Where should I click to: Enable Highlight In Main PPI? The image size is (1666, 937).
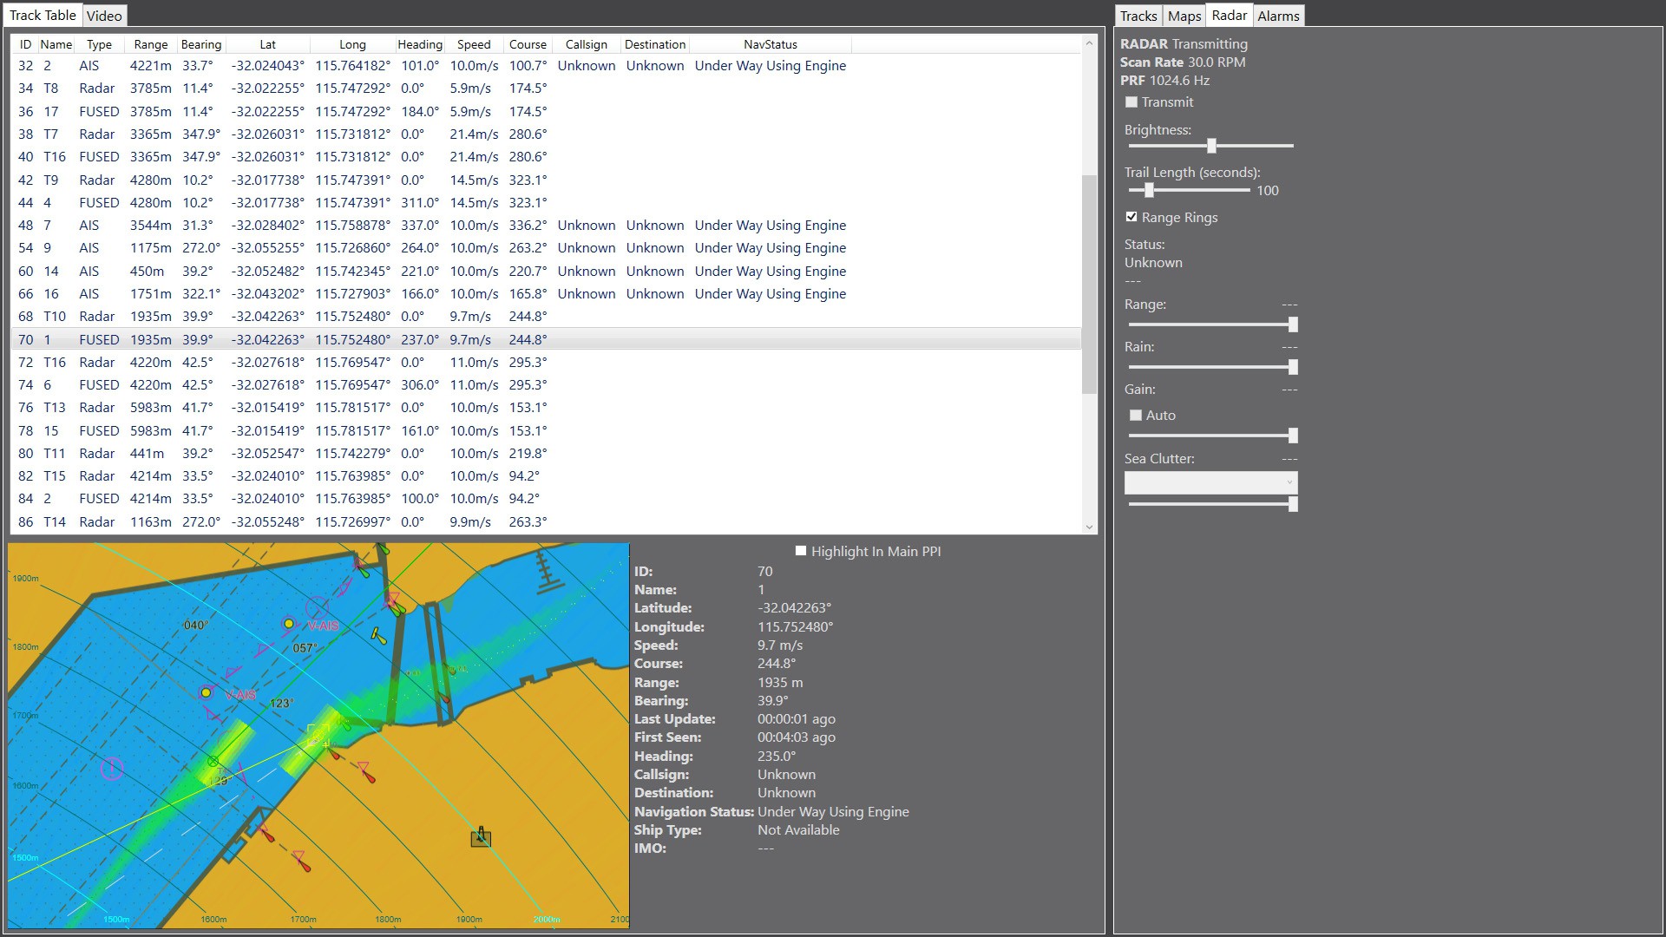(x=801, y=551)
